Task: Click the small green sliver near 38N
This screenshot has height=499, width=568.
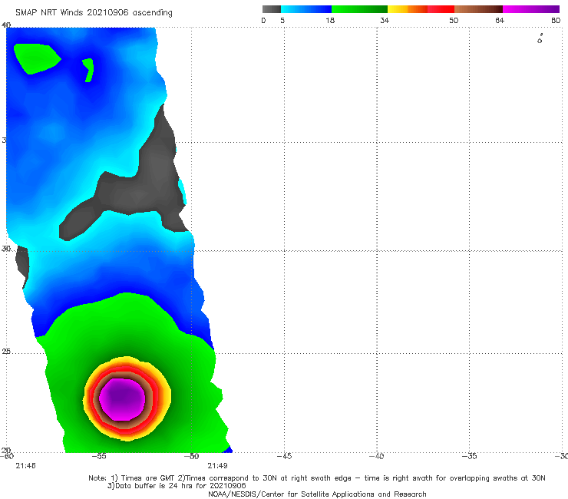Action: (x=89, y=70)
